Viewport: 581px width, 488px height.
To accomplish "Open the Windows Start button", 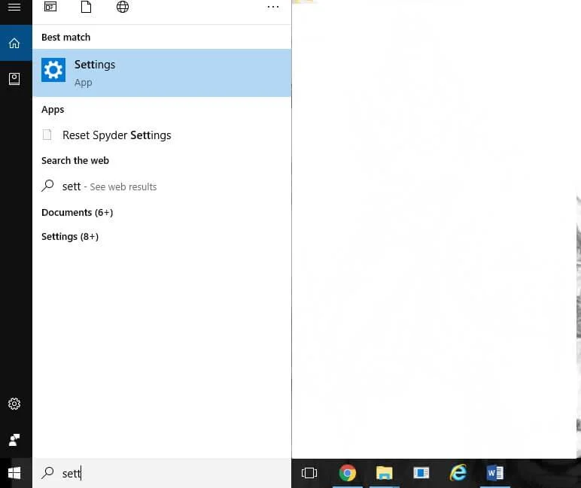I will click(14, 473).
